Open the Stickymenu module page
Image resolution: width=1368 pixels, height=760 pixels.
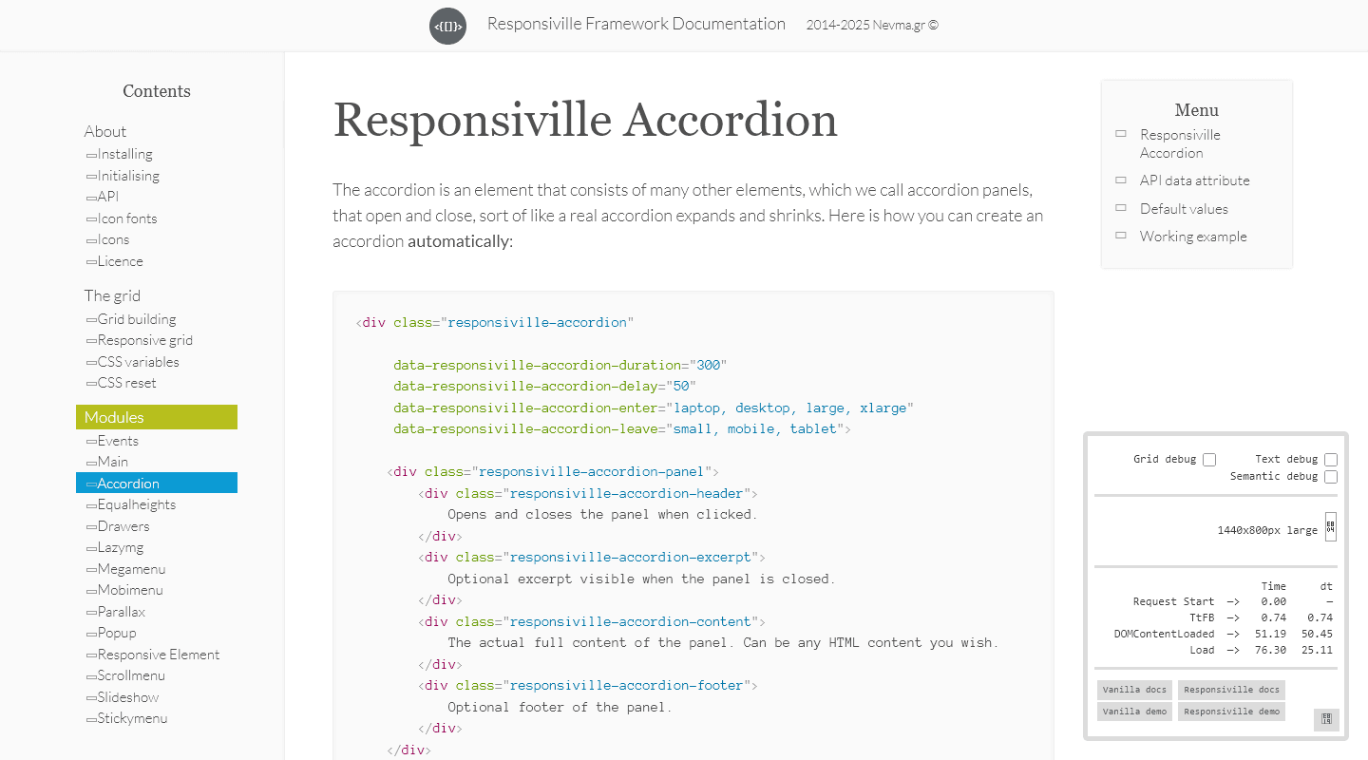132,718
